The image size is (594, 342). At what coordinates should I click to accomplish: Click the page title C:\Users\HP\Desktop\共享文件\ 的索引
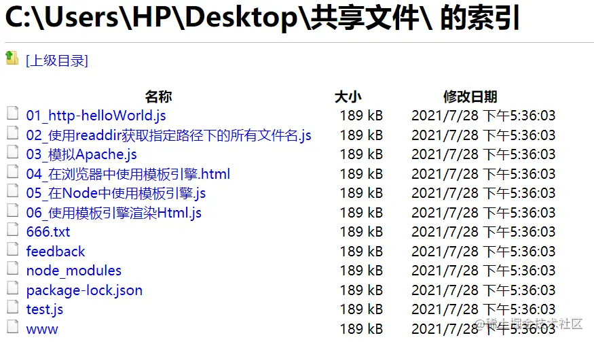263,18
